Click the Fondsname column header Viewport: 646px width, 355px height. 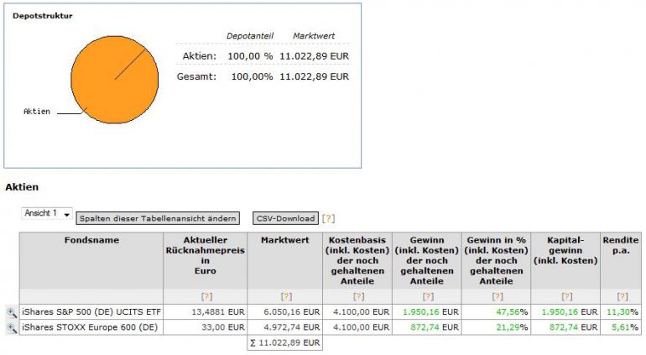(91, 240)
